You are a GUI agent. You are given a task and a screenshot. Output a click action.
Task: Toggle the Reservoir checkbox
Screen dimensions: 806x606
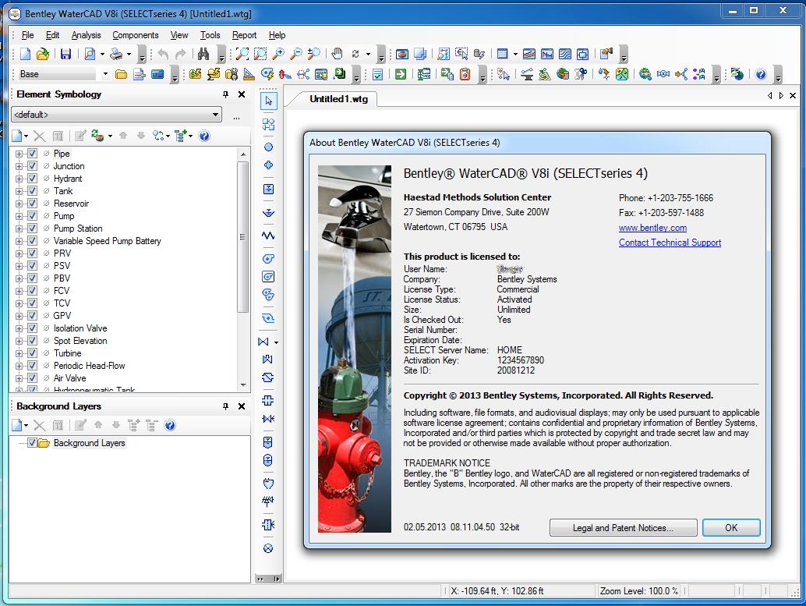32,204
